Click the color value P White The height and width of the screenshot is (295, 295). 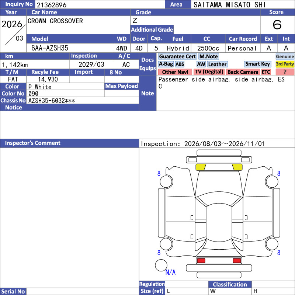[40, 87]
